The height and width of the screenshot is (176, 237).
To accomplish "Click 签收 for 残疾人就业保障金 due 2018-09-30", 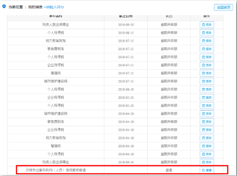I will pos(207,162).
